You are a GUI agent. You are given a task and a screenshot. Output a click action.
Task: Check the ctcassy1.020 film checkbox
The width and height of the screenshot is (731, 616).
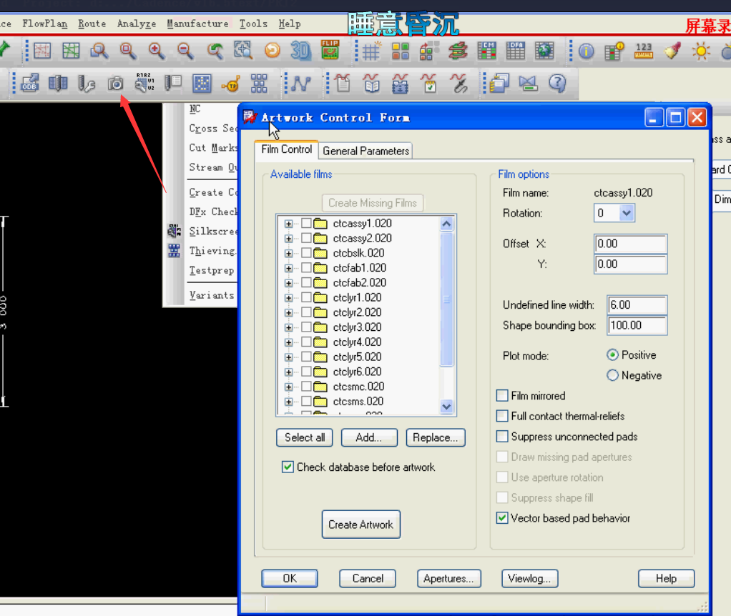[306, 224]
